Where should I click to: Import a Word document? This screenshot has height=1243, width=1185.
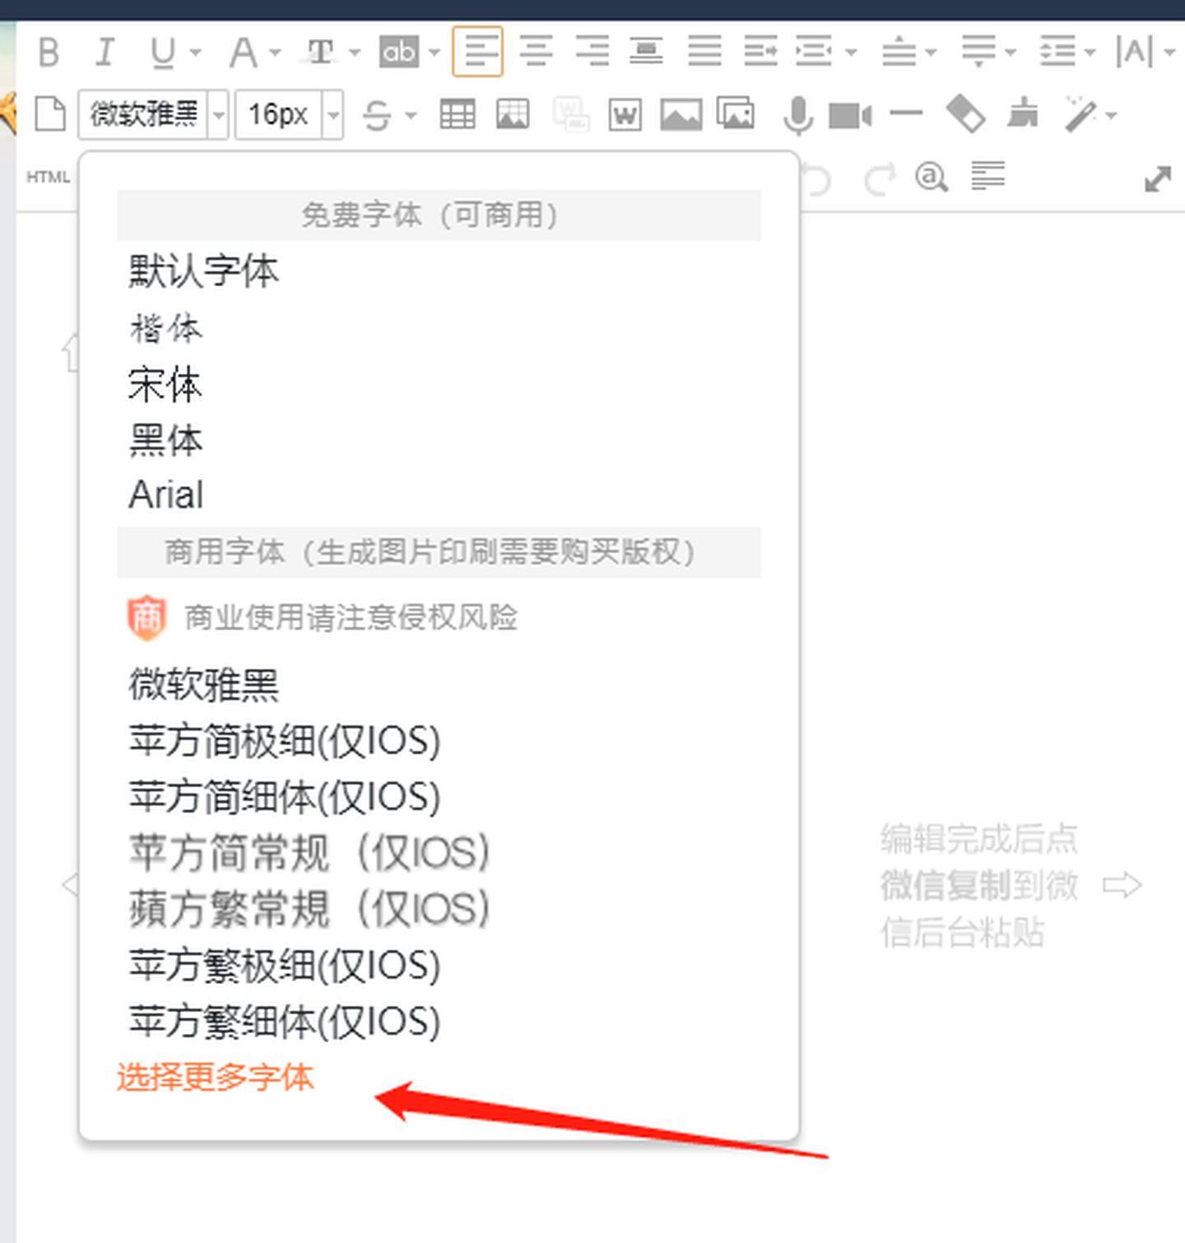[x=625, y=114]
